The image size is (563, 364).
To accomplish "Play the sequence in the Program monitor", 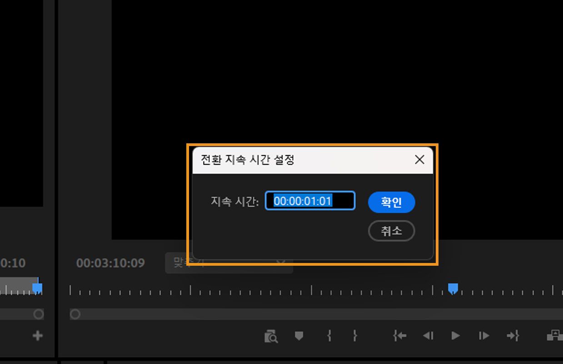I will pos(455,336).
